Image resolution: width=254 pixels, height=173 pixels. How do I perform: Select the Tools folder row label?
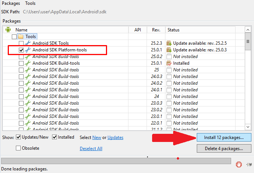pos(31,37)
